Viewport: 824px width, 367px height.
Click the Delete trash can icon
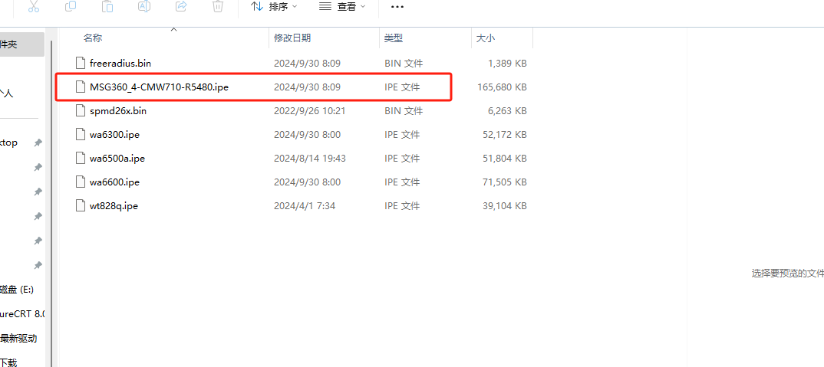point(218,6)
